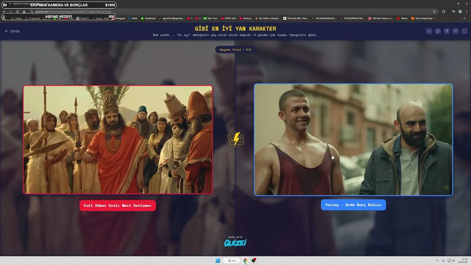Expand the hidden system tray icons
The height and width of the screenshot is (265, 471).
pyautogui.click(x=437, y=261)
